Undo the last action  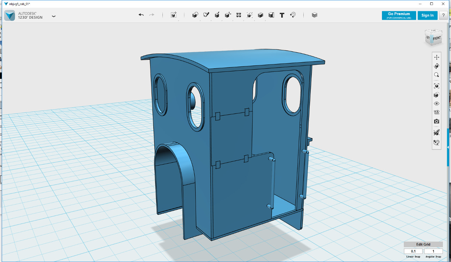click(x=141, y=15)
